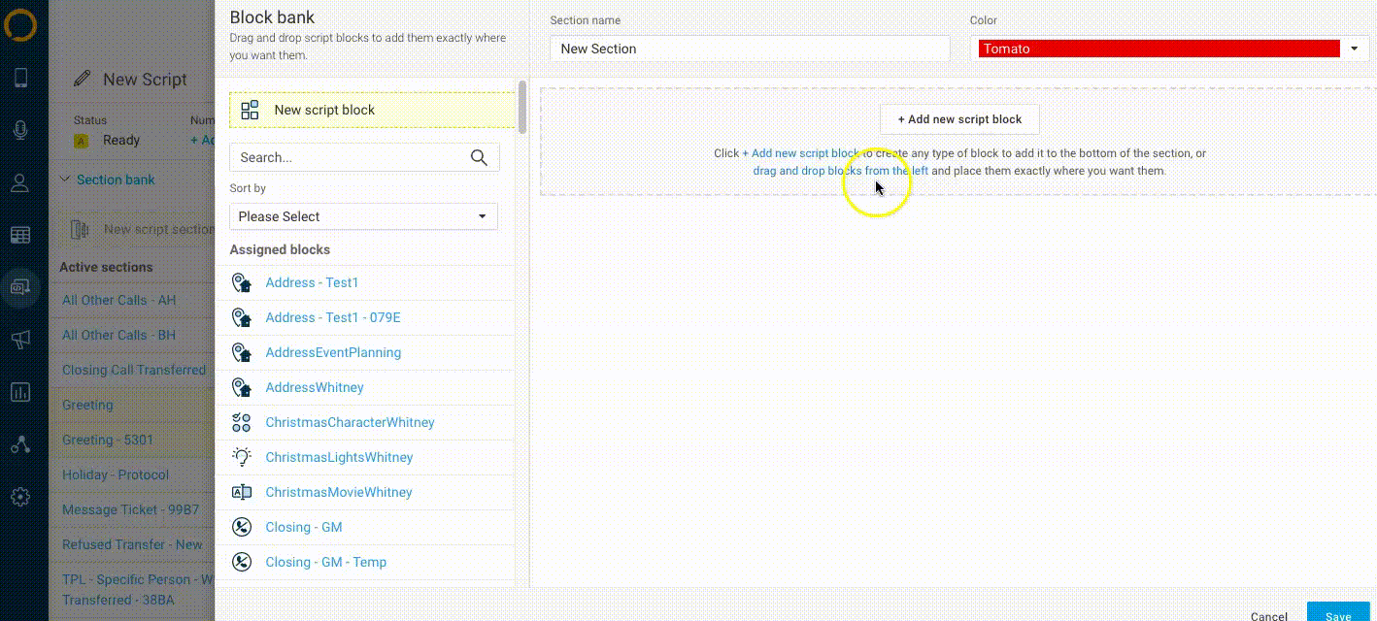Click the search magnifier icon in Block bank
This screenshot has height=621, width=1377.
coord(479,157)
